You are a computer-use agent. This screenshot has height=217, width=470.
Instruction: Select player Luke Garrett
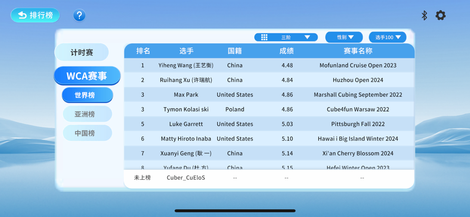coord(186,124)
